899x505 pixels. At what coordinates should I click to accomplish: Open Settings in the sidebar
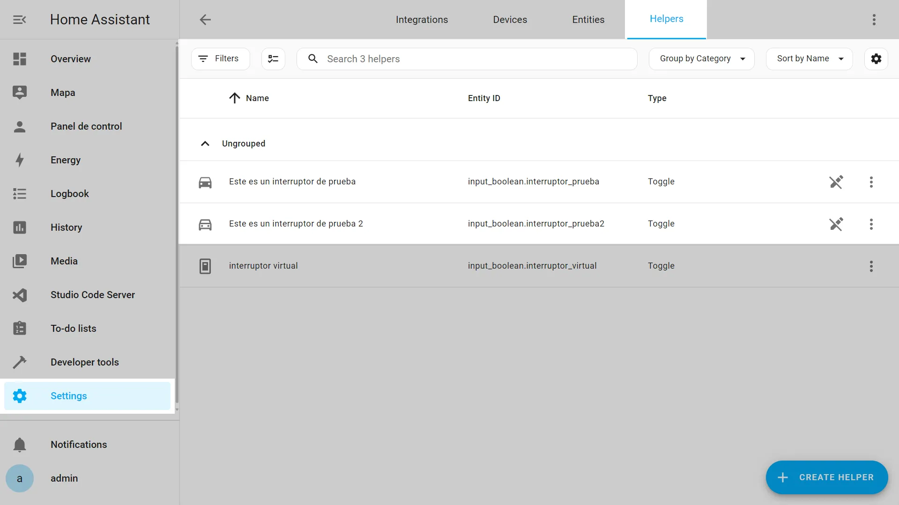tap(87, 396)
